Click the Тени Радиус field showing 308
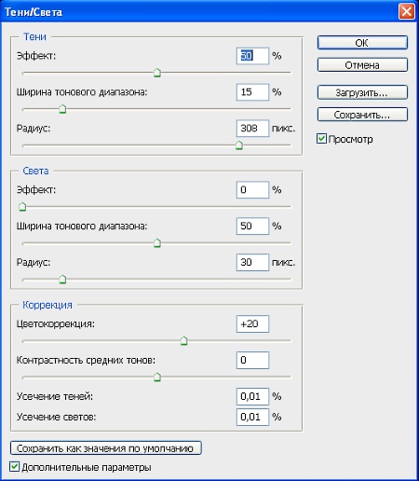Screen dimensions: 419x481 pyautogui.click(x=252, y=129)
